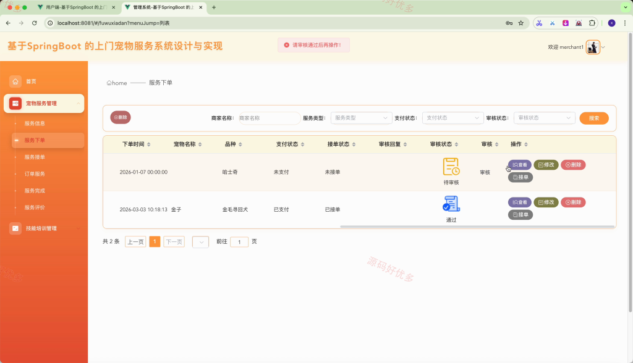
Task: Click the 审核 link in the 哈士奇 row
Action: pos(485,172)
